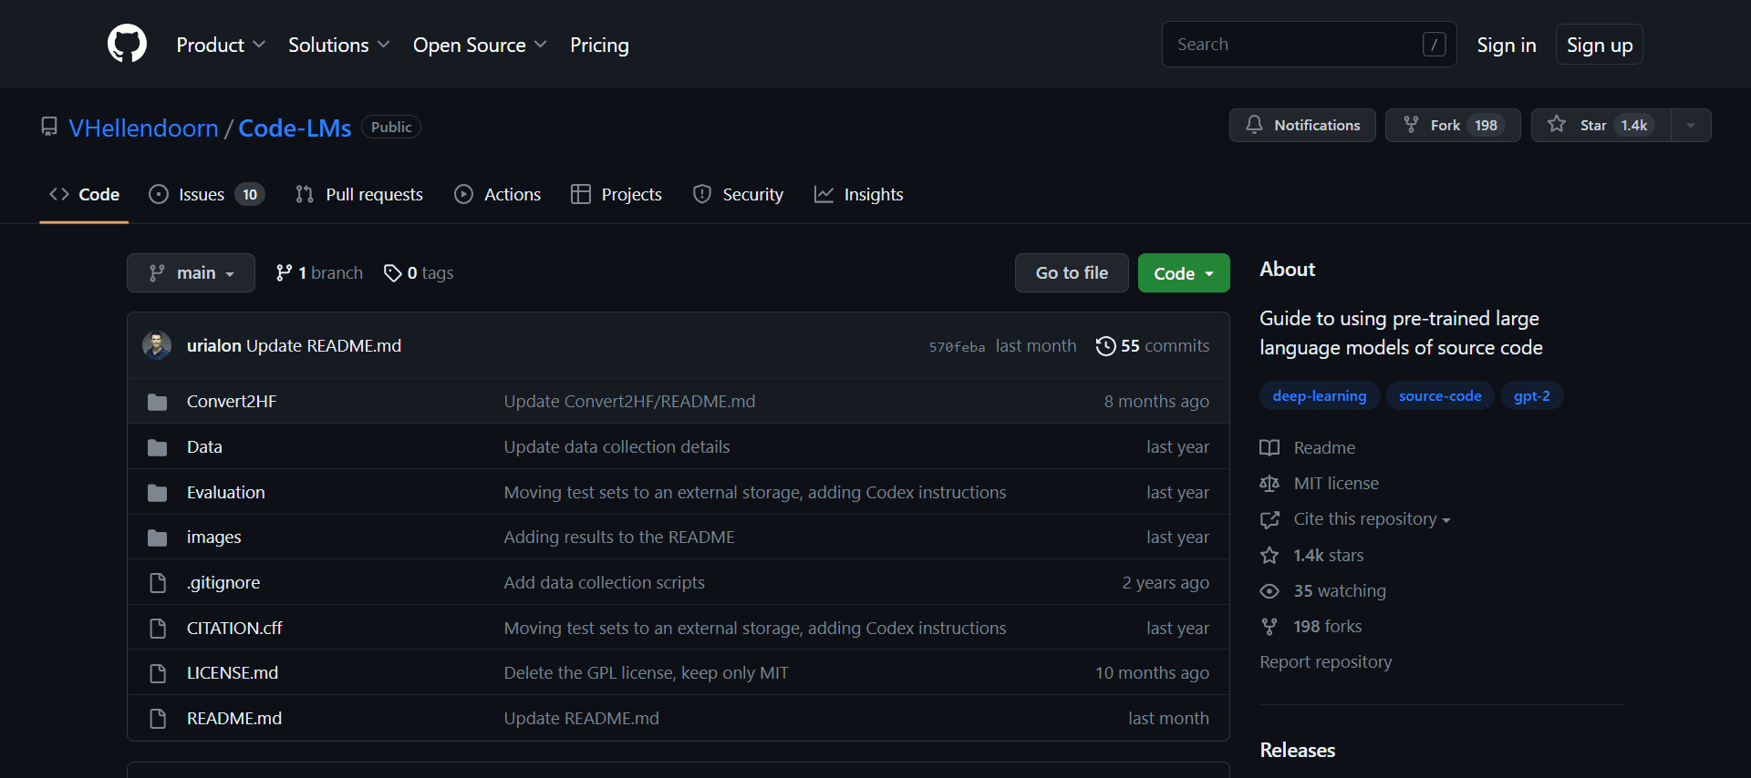Click the 570feba commit hash

pyautogui.click(x=957, y=347)
